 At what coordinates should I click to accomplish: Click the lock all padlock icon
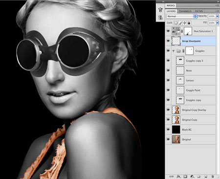click(189, 23)
